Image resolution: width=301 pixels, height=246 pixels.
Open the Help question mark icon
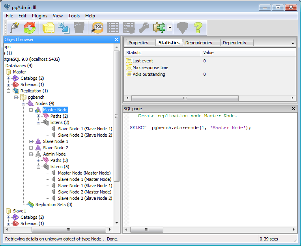[x=198, y=28]
